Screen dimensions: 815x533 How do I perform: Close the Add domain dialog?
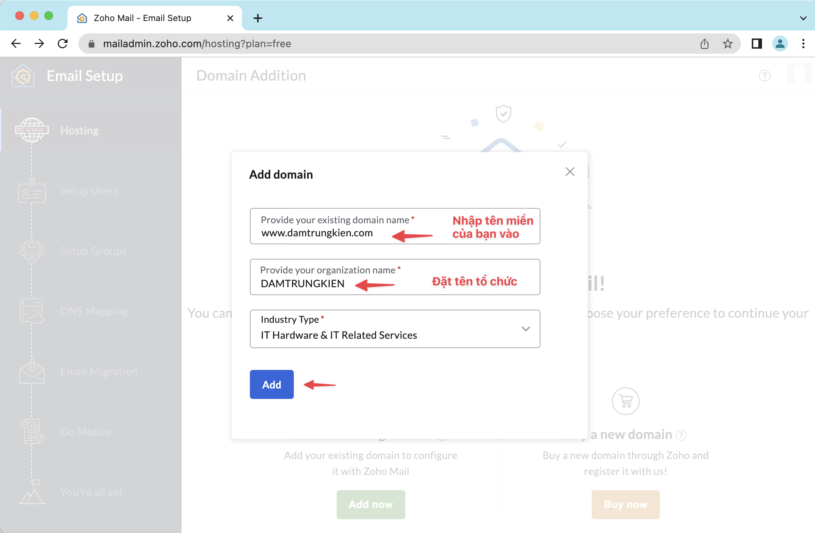[x=570, y=172]
